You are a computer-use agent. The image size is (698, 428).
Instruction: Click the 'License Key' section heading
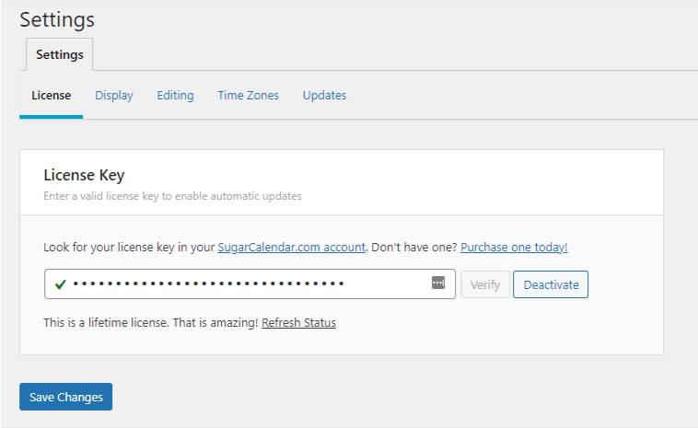84,175
